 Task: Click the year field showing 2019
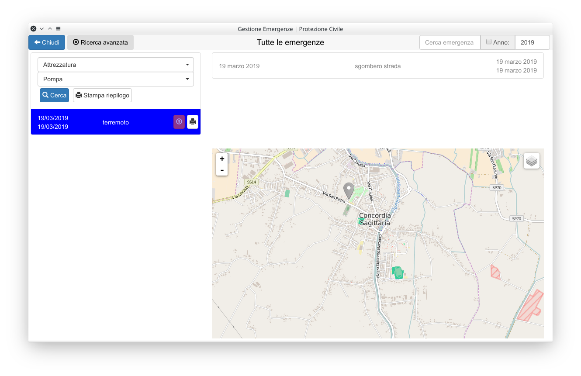pyautogui.click(x=532, y=42)
